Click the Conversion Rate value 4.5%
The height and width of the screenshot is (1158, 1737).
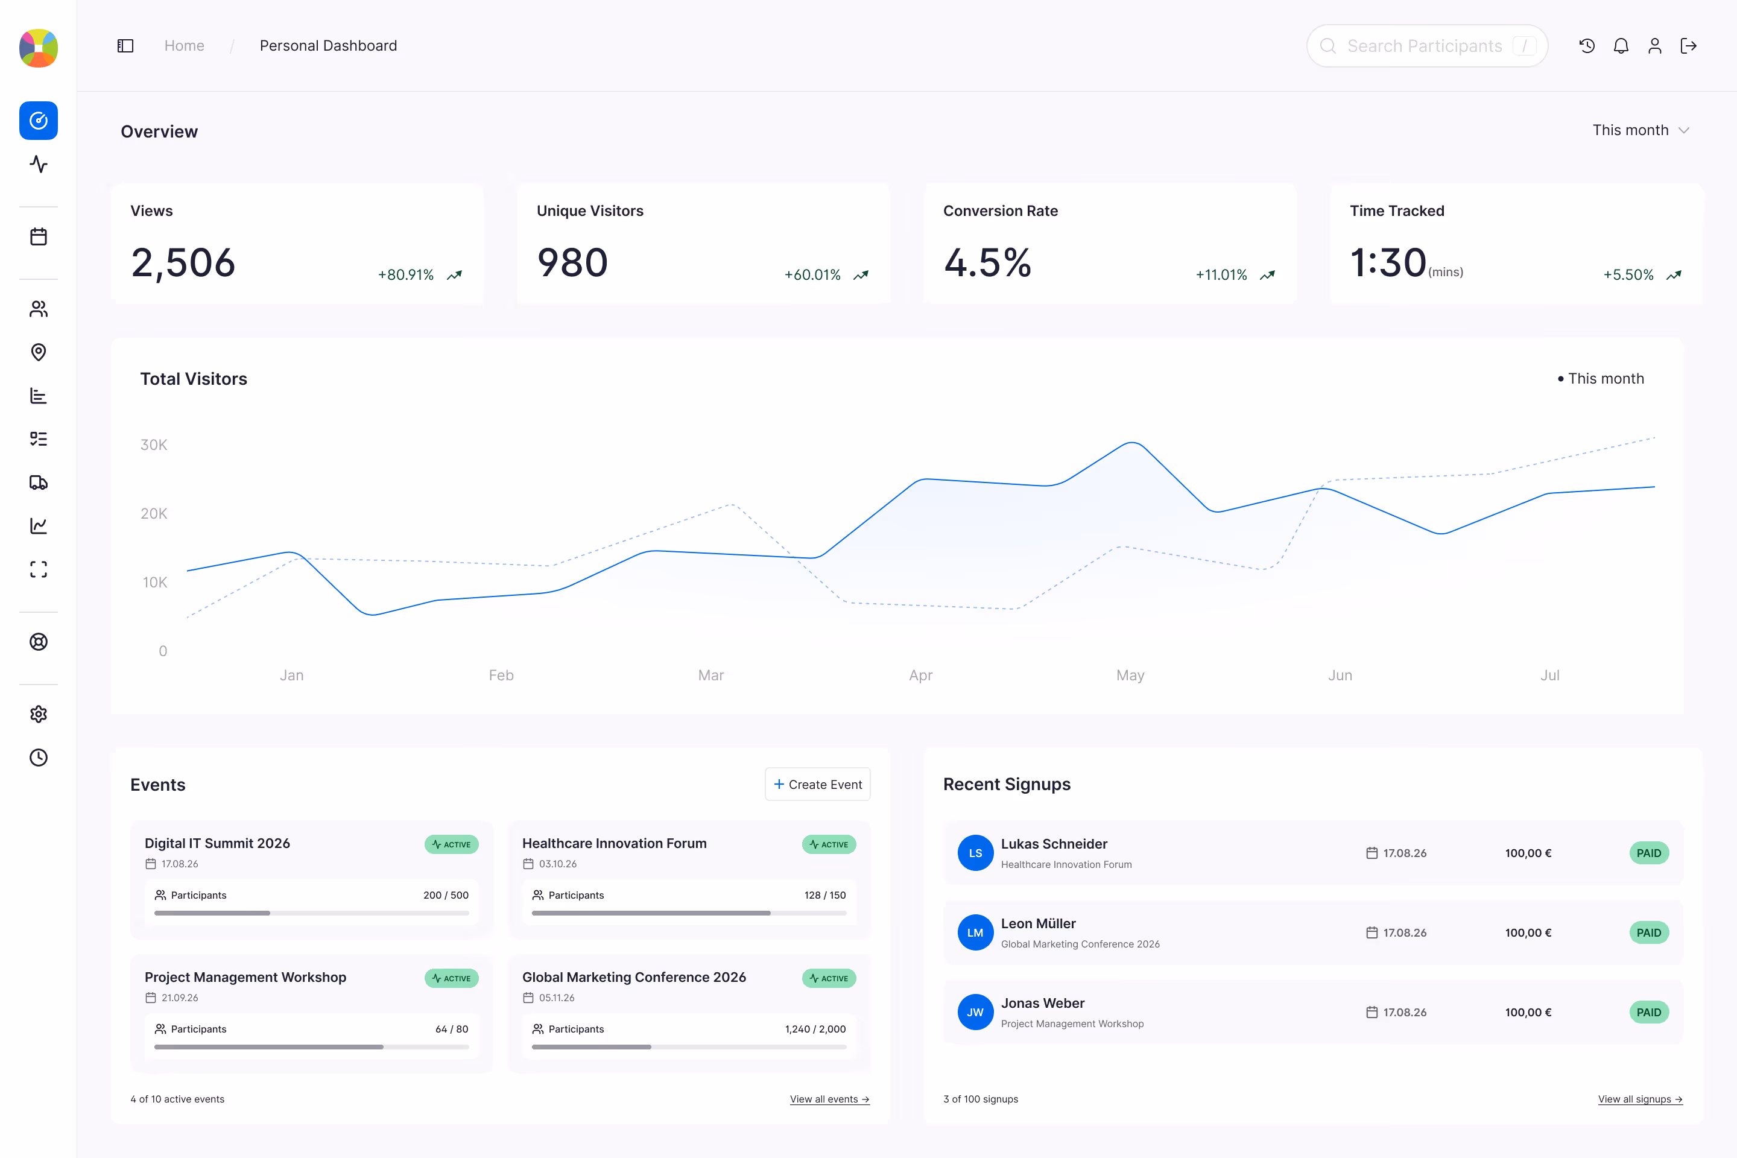pyautogui.click(x=987, y=263)
